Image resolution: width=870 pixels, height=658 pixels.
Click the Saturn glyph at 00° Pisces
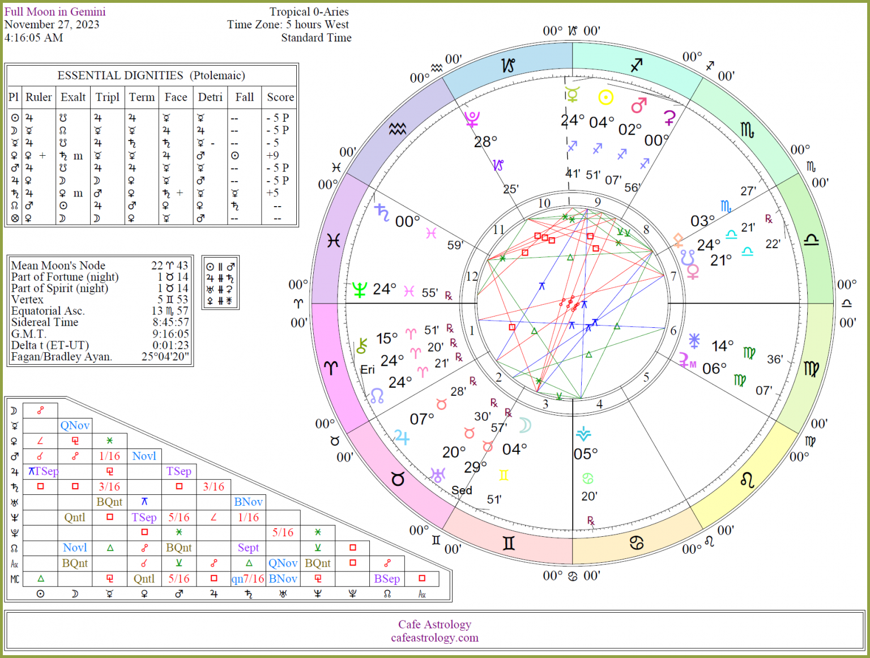point(382,212)
